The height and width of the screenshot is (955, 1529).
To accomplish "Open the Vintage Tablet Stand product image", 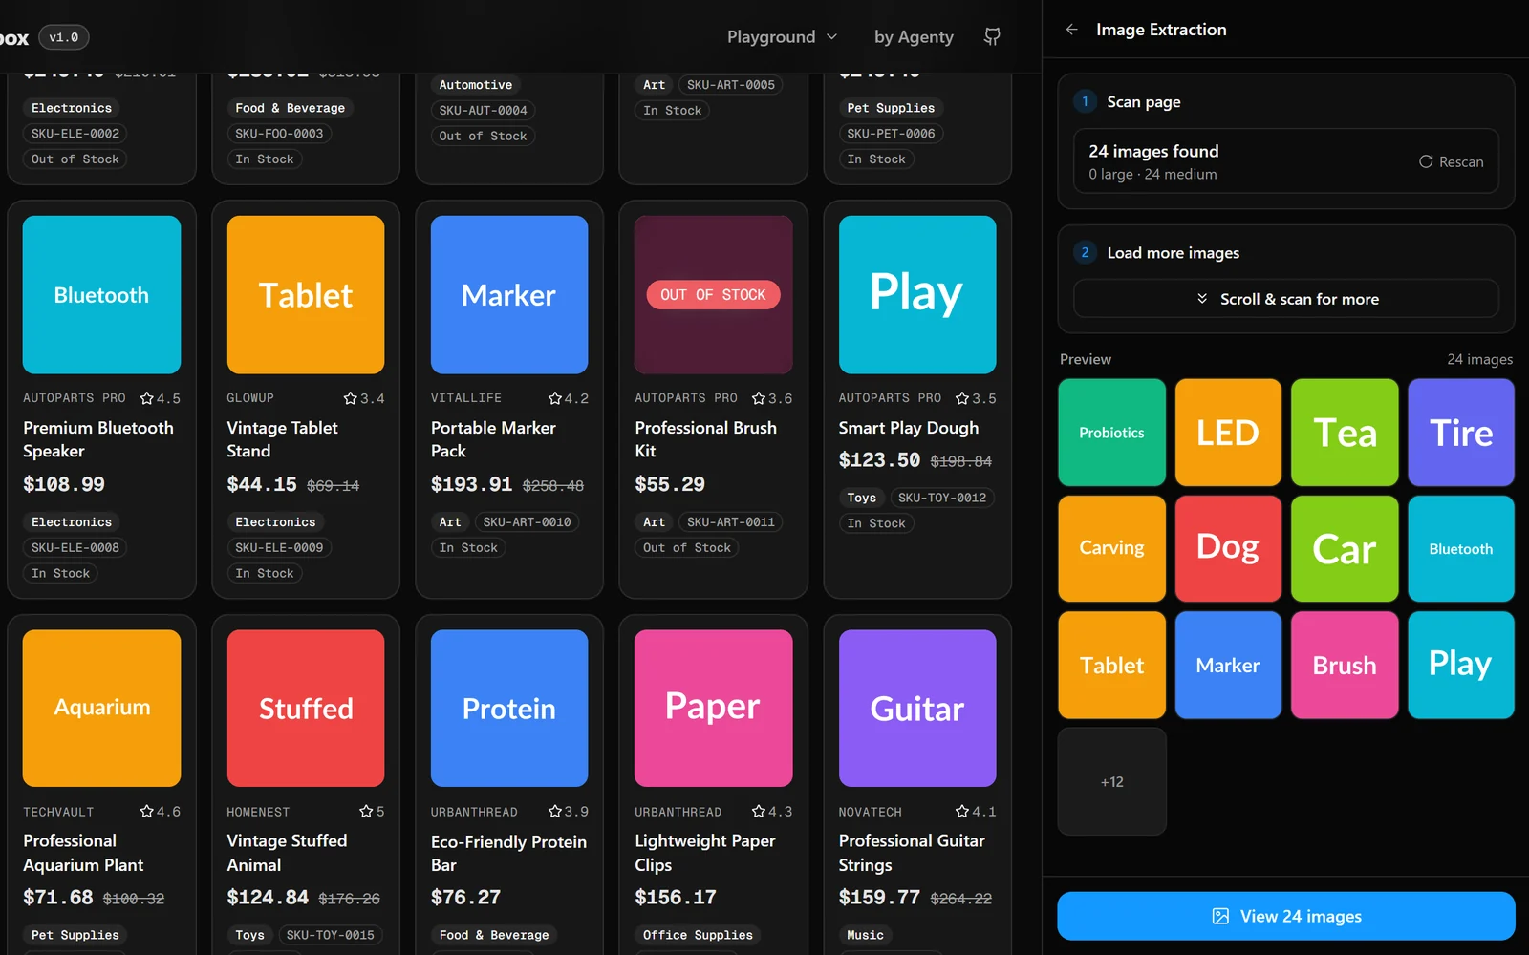I will (x=306, y=294).
